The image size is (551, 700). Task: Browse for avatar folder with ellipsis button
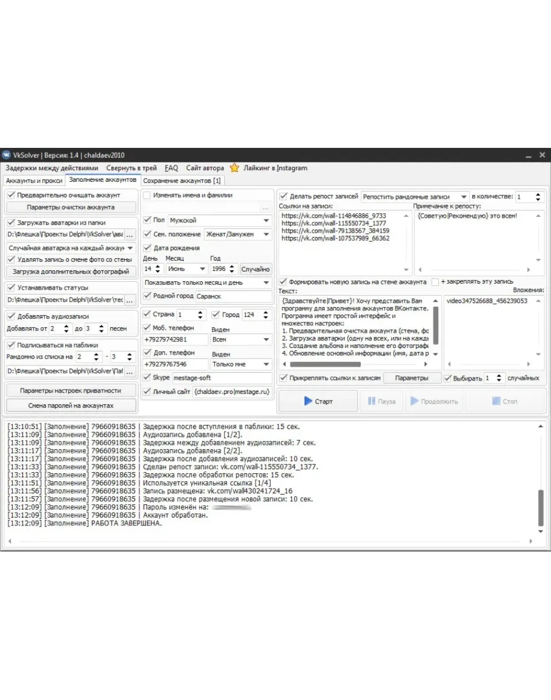click(x=130, y=234)
